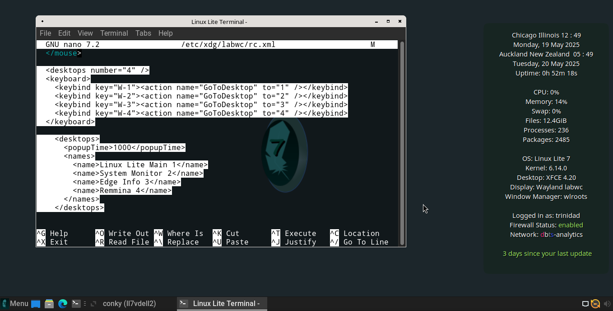Click the System Monitor 2 name line
Screen dimensions: 613x311
138,173
